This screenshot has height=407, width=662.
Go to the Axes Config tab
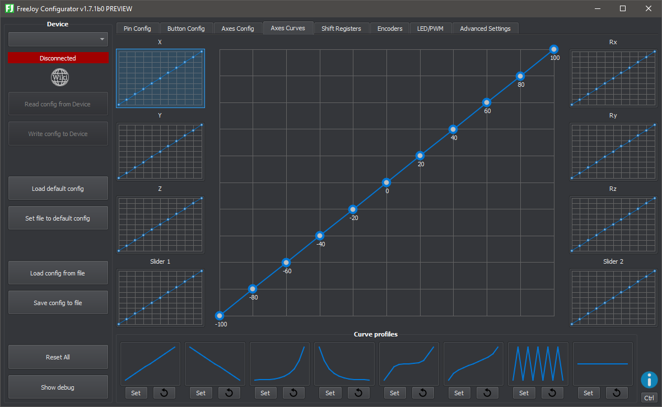(x=237, y=29)
